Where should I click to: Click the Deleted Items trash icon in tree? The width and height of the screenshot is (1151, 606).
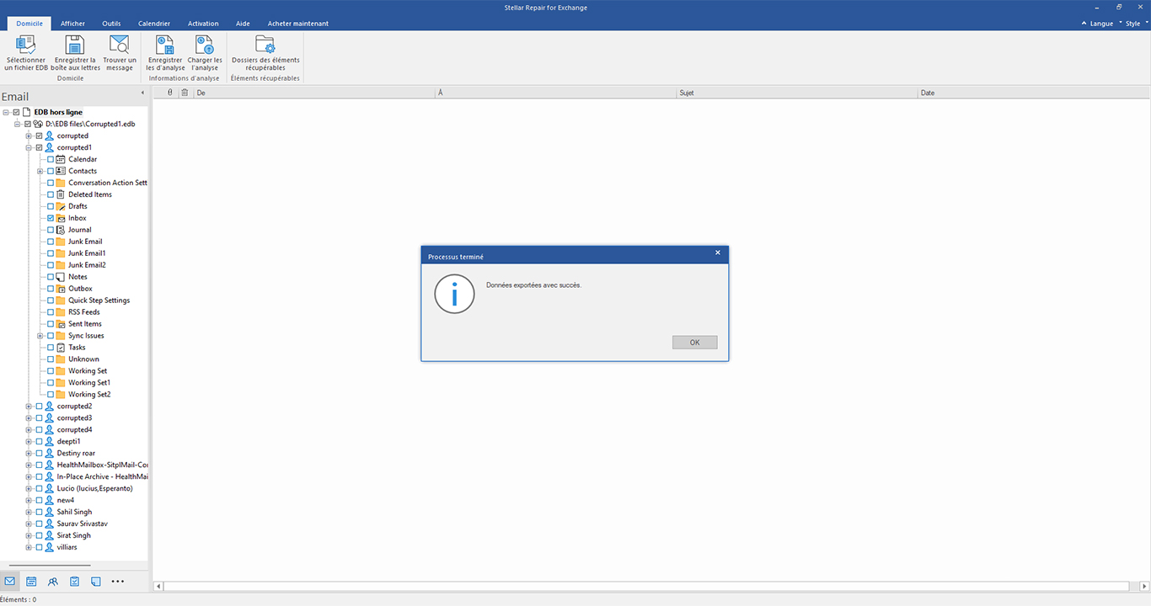coord(61,194)
